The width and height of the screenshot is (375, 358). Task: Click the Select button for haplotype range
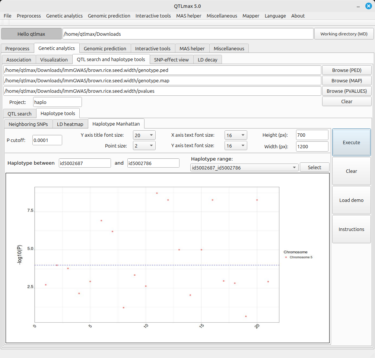(x=314, y=168)
